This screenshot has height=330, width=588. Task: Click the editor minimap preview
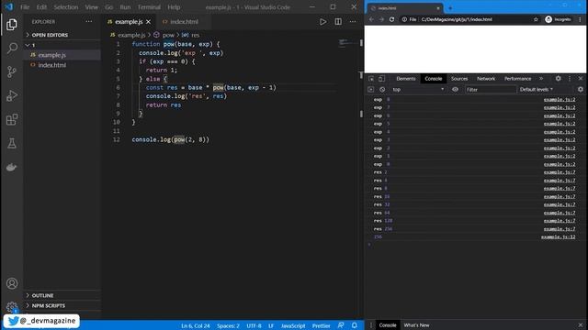[x=347, y=43]
